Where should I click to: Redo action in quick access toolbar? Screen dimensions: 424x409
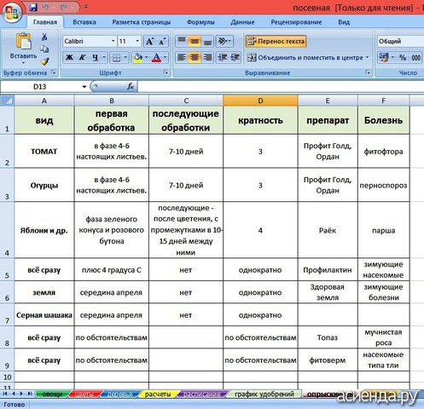(64, 8)
